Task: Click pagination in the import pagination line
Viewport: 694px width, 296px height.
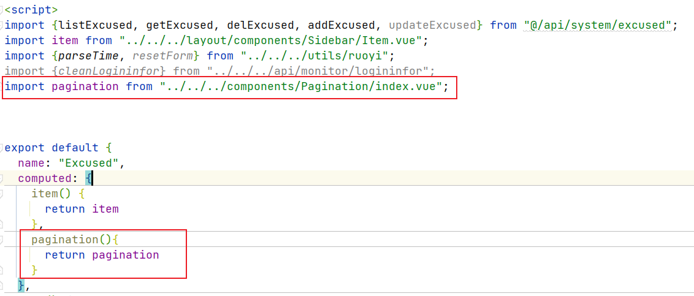Action: coord(85,86)
